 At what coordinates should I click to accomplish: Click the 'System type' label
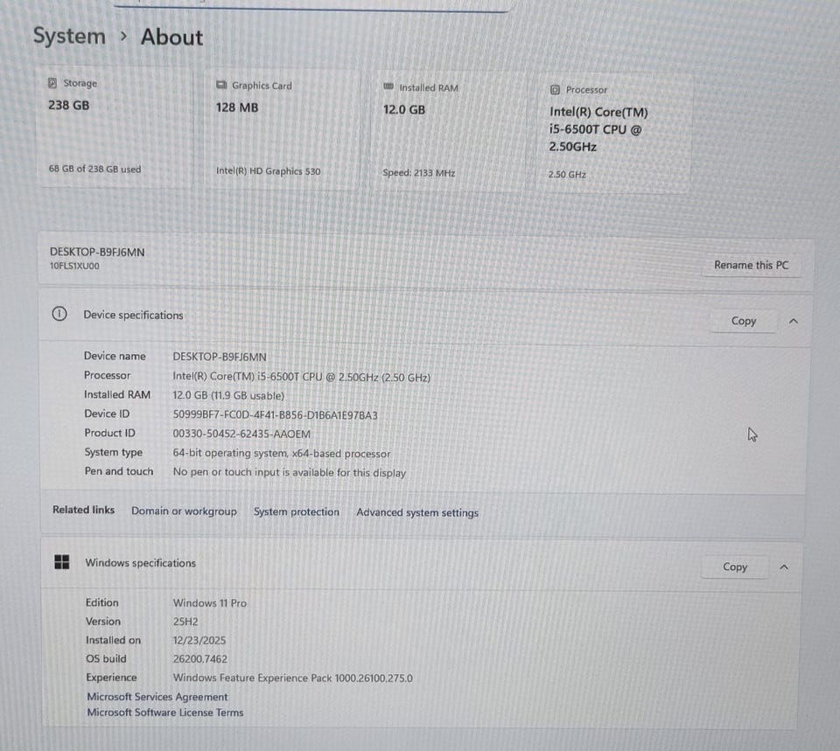[x=114, y=452]
